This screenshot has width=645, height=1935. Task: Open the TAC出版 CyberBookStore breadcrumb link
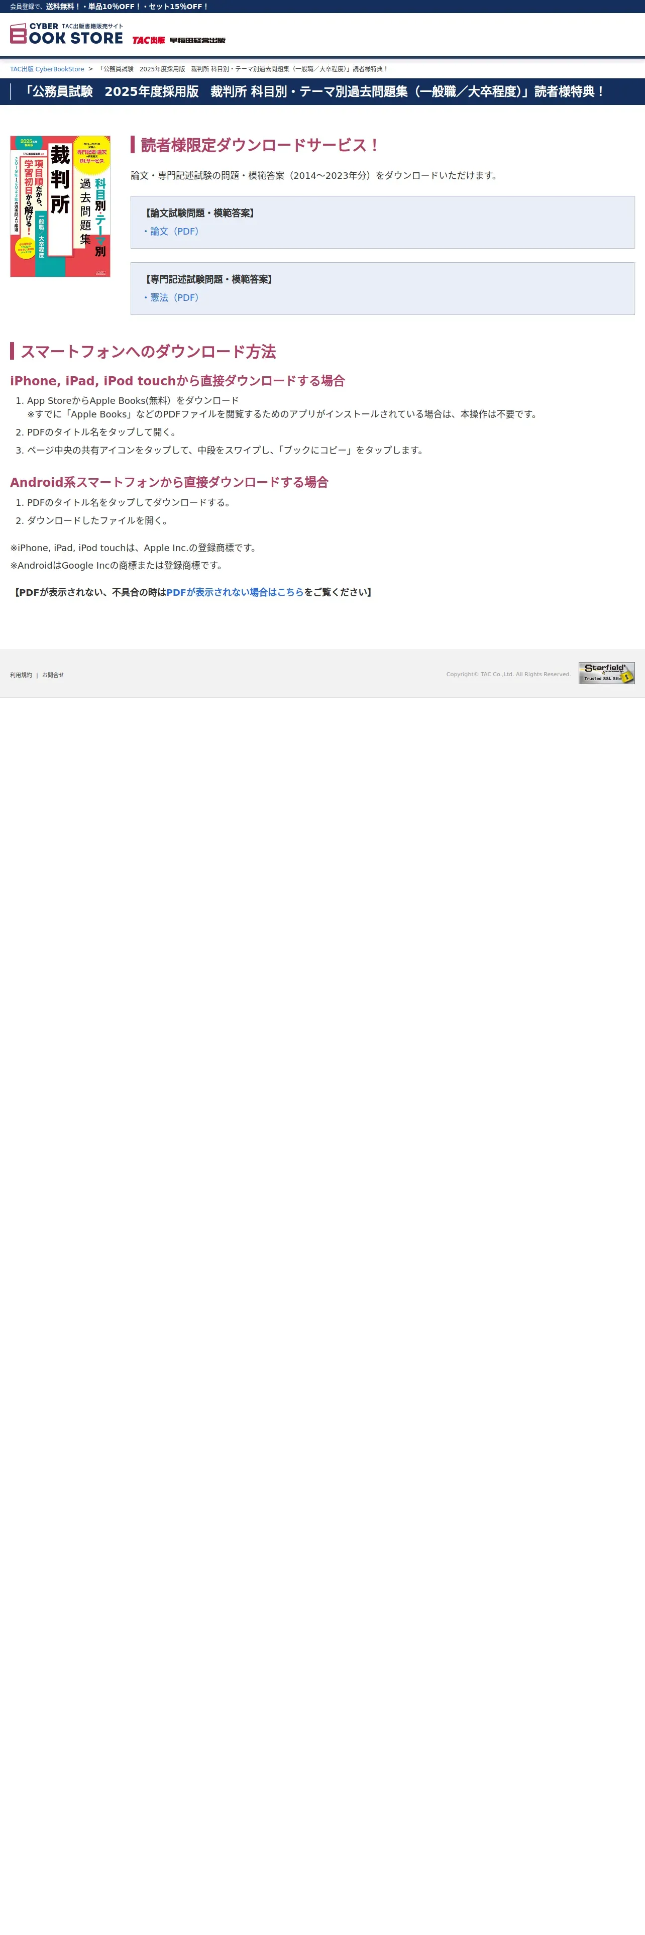[x=47, y=69]
